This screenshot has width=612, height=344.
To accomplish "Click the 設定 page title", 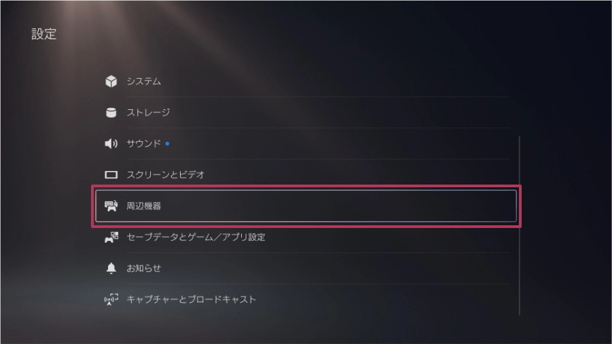I will click(x=44, y=35).
